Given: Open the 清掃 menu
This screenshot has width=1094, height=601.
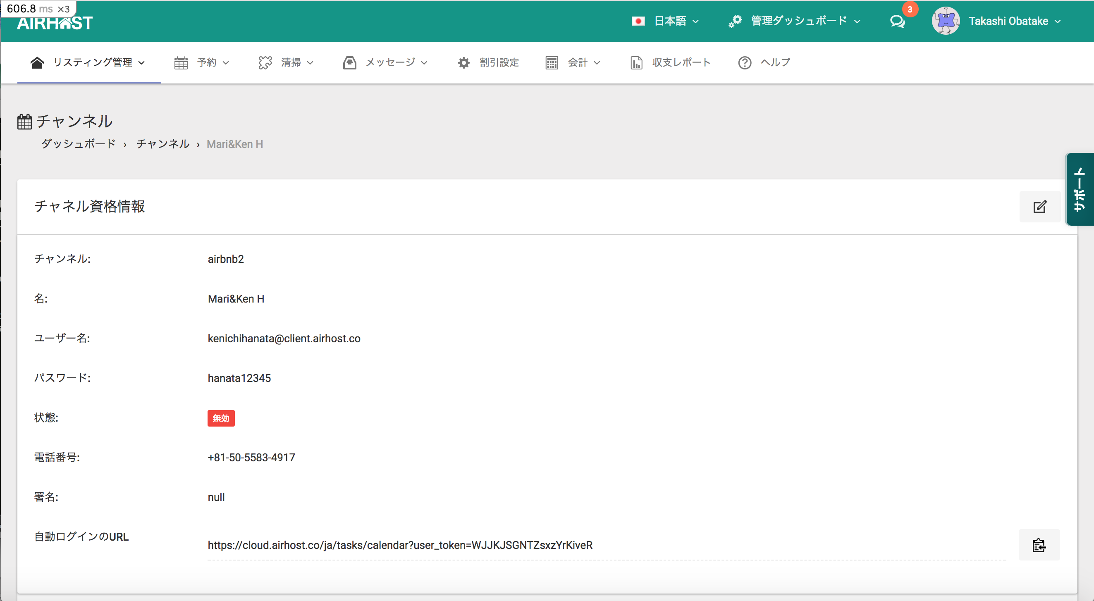Looking at the screenshot, I should coord(291,62).
